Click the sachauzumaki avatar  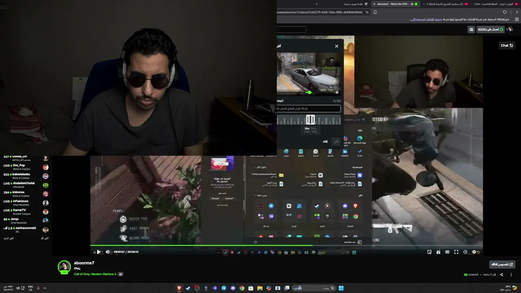(x=46, y=230)
